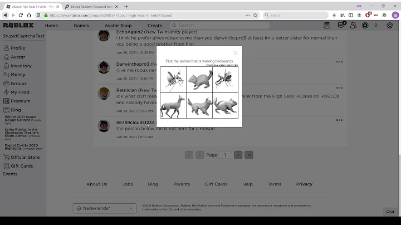Click the browser search box

(x=296, y=16)
